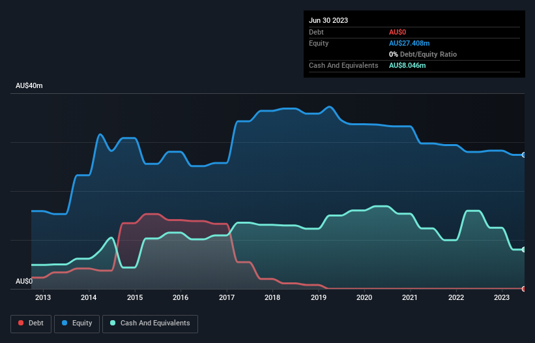Toggle the Equity legend button
The width and height of the screenshot is (535, 343).
77,323
